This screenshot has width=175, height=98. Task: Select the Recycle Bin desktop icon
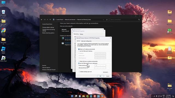[3, 13]
